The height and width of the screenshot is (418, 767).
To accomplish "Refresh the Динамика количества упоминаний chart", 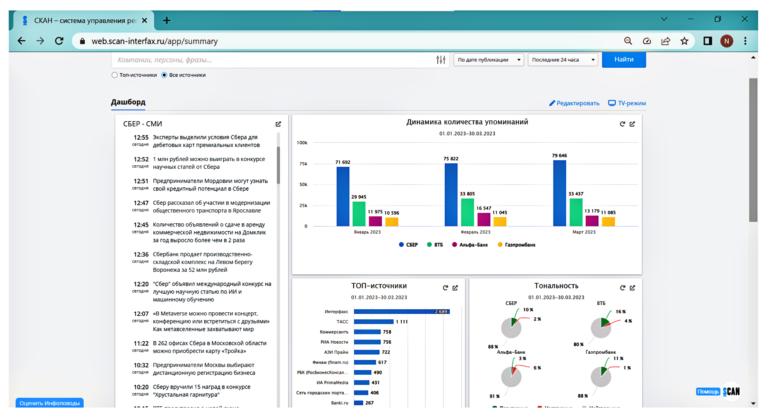I will tap(622, 124).
